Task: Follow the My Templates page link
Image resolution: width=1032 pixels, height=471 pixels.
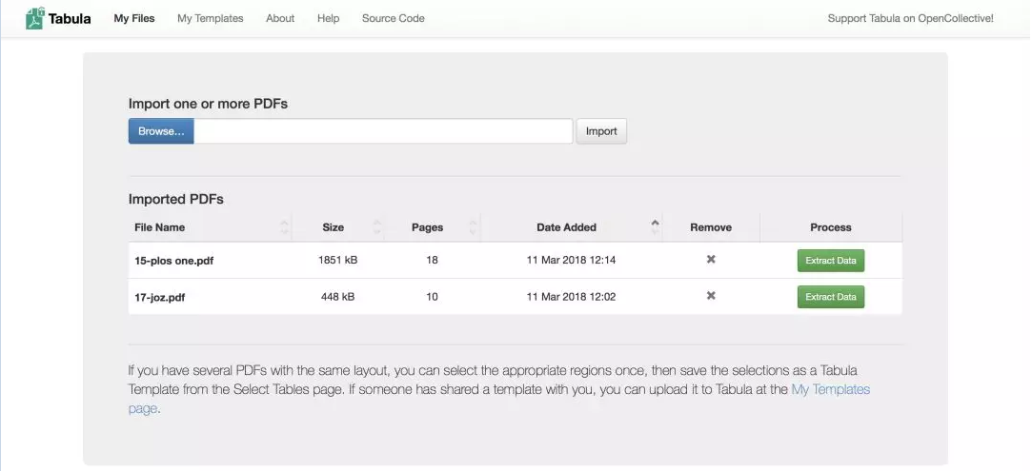Action: pyautogui.click(x=830, y=389)
